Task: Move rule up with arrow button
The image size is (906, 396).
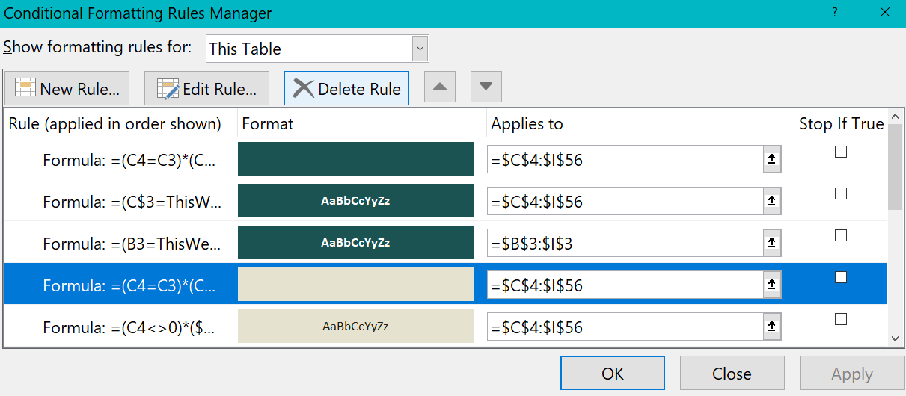Action: point(440,87)
